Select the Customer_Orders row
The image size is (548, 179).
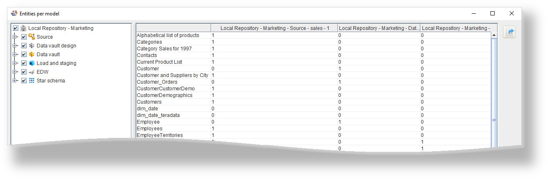314,82
